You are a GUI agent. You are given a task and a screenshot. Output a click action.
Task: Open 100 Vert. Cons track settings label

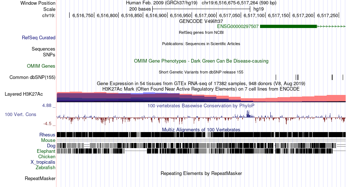(20, 115)
